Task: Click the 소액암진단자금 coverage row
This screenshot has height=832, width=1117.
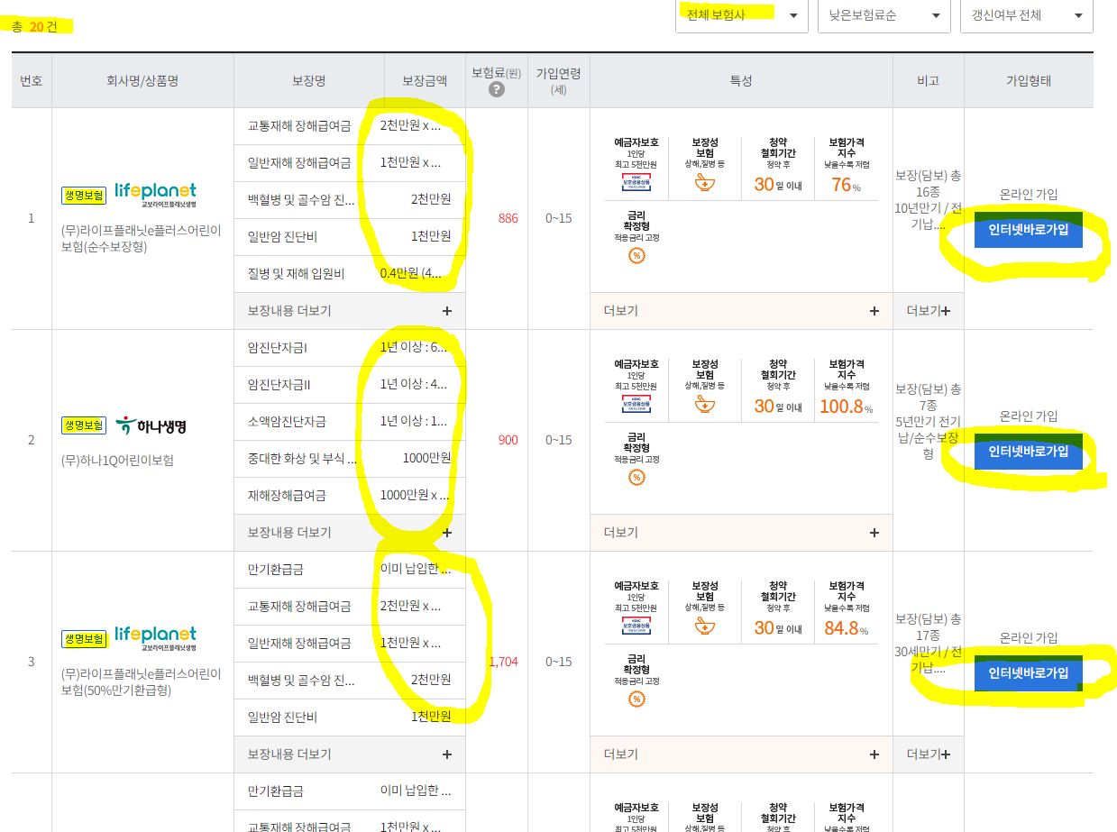Action: pos(350,421)
